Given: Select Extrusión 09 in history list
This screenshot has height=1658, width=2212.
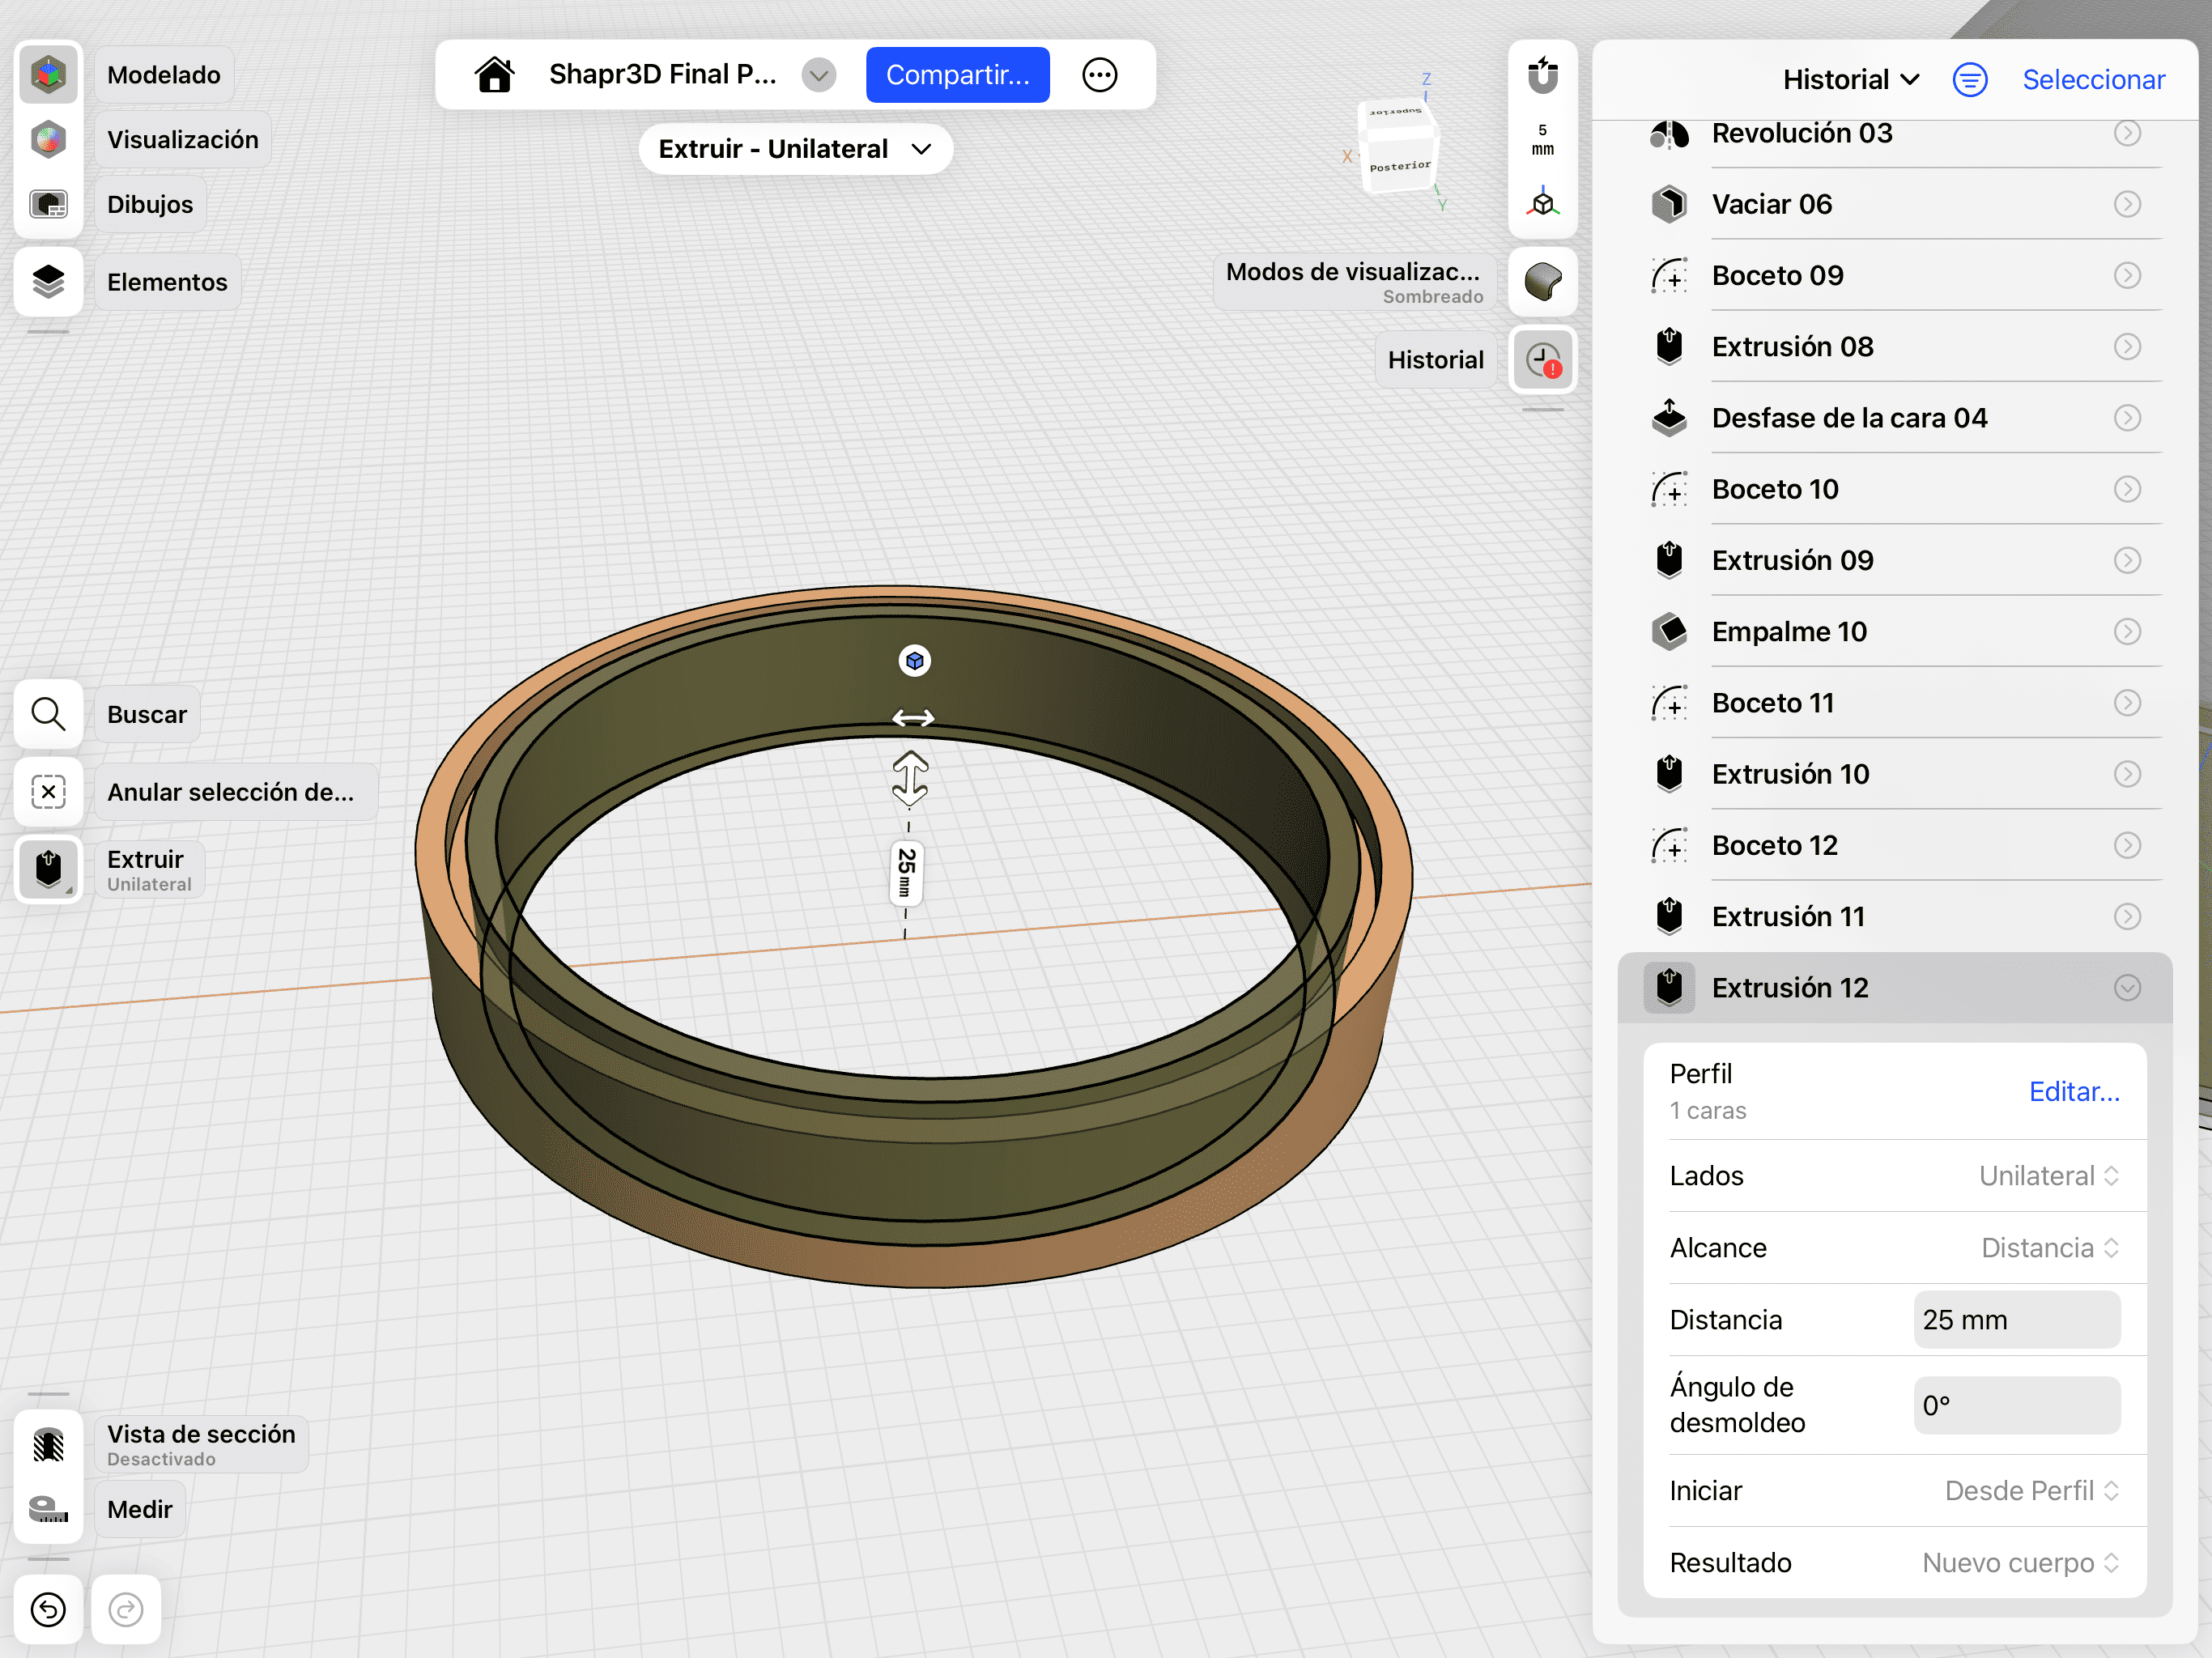Looking at the screenshot, I should [1792, 560].
